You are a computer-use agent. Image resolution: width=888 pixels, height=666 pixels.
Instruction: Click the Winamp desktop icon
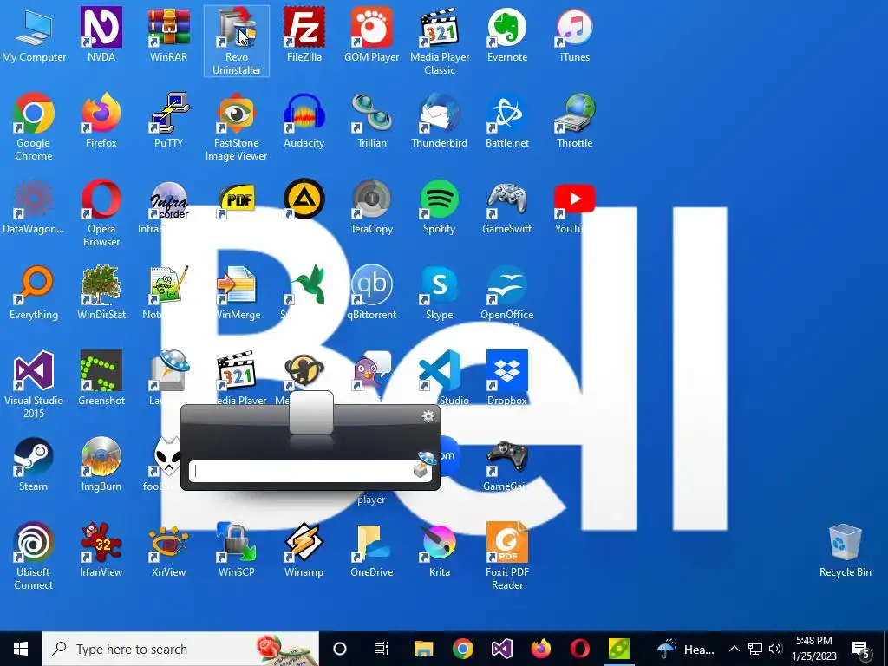click(304, 550)
